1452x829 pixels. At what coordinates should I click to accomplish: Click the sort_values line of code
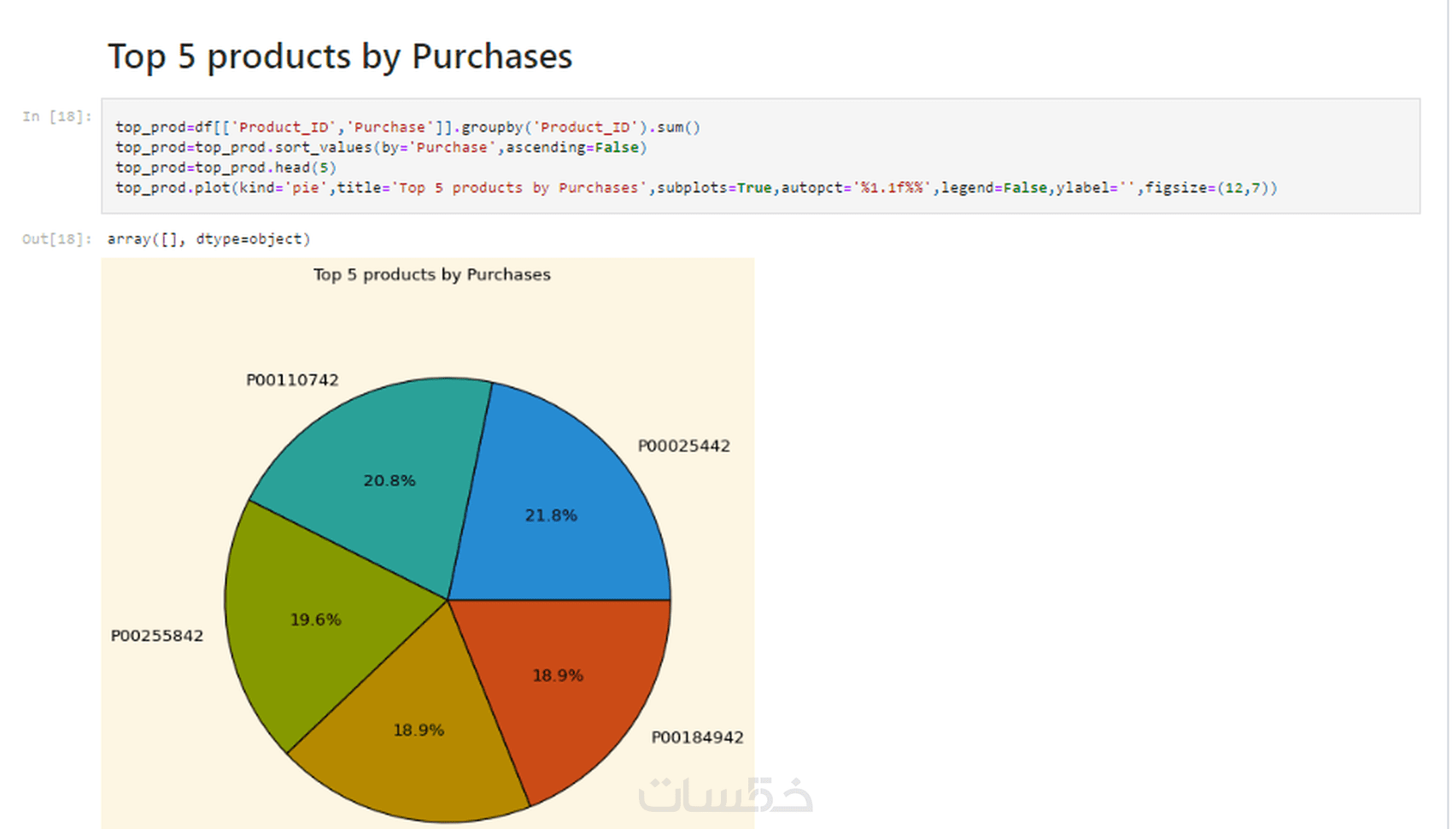381,148
